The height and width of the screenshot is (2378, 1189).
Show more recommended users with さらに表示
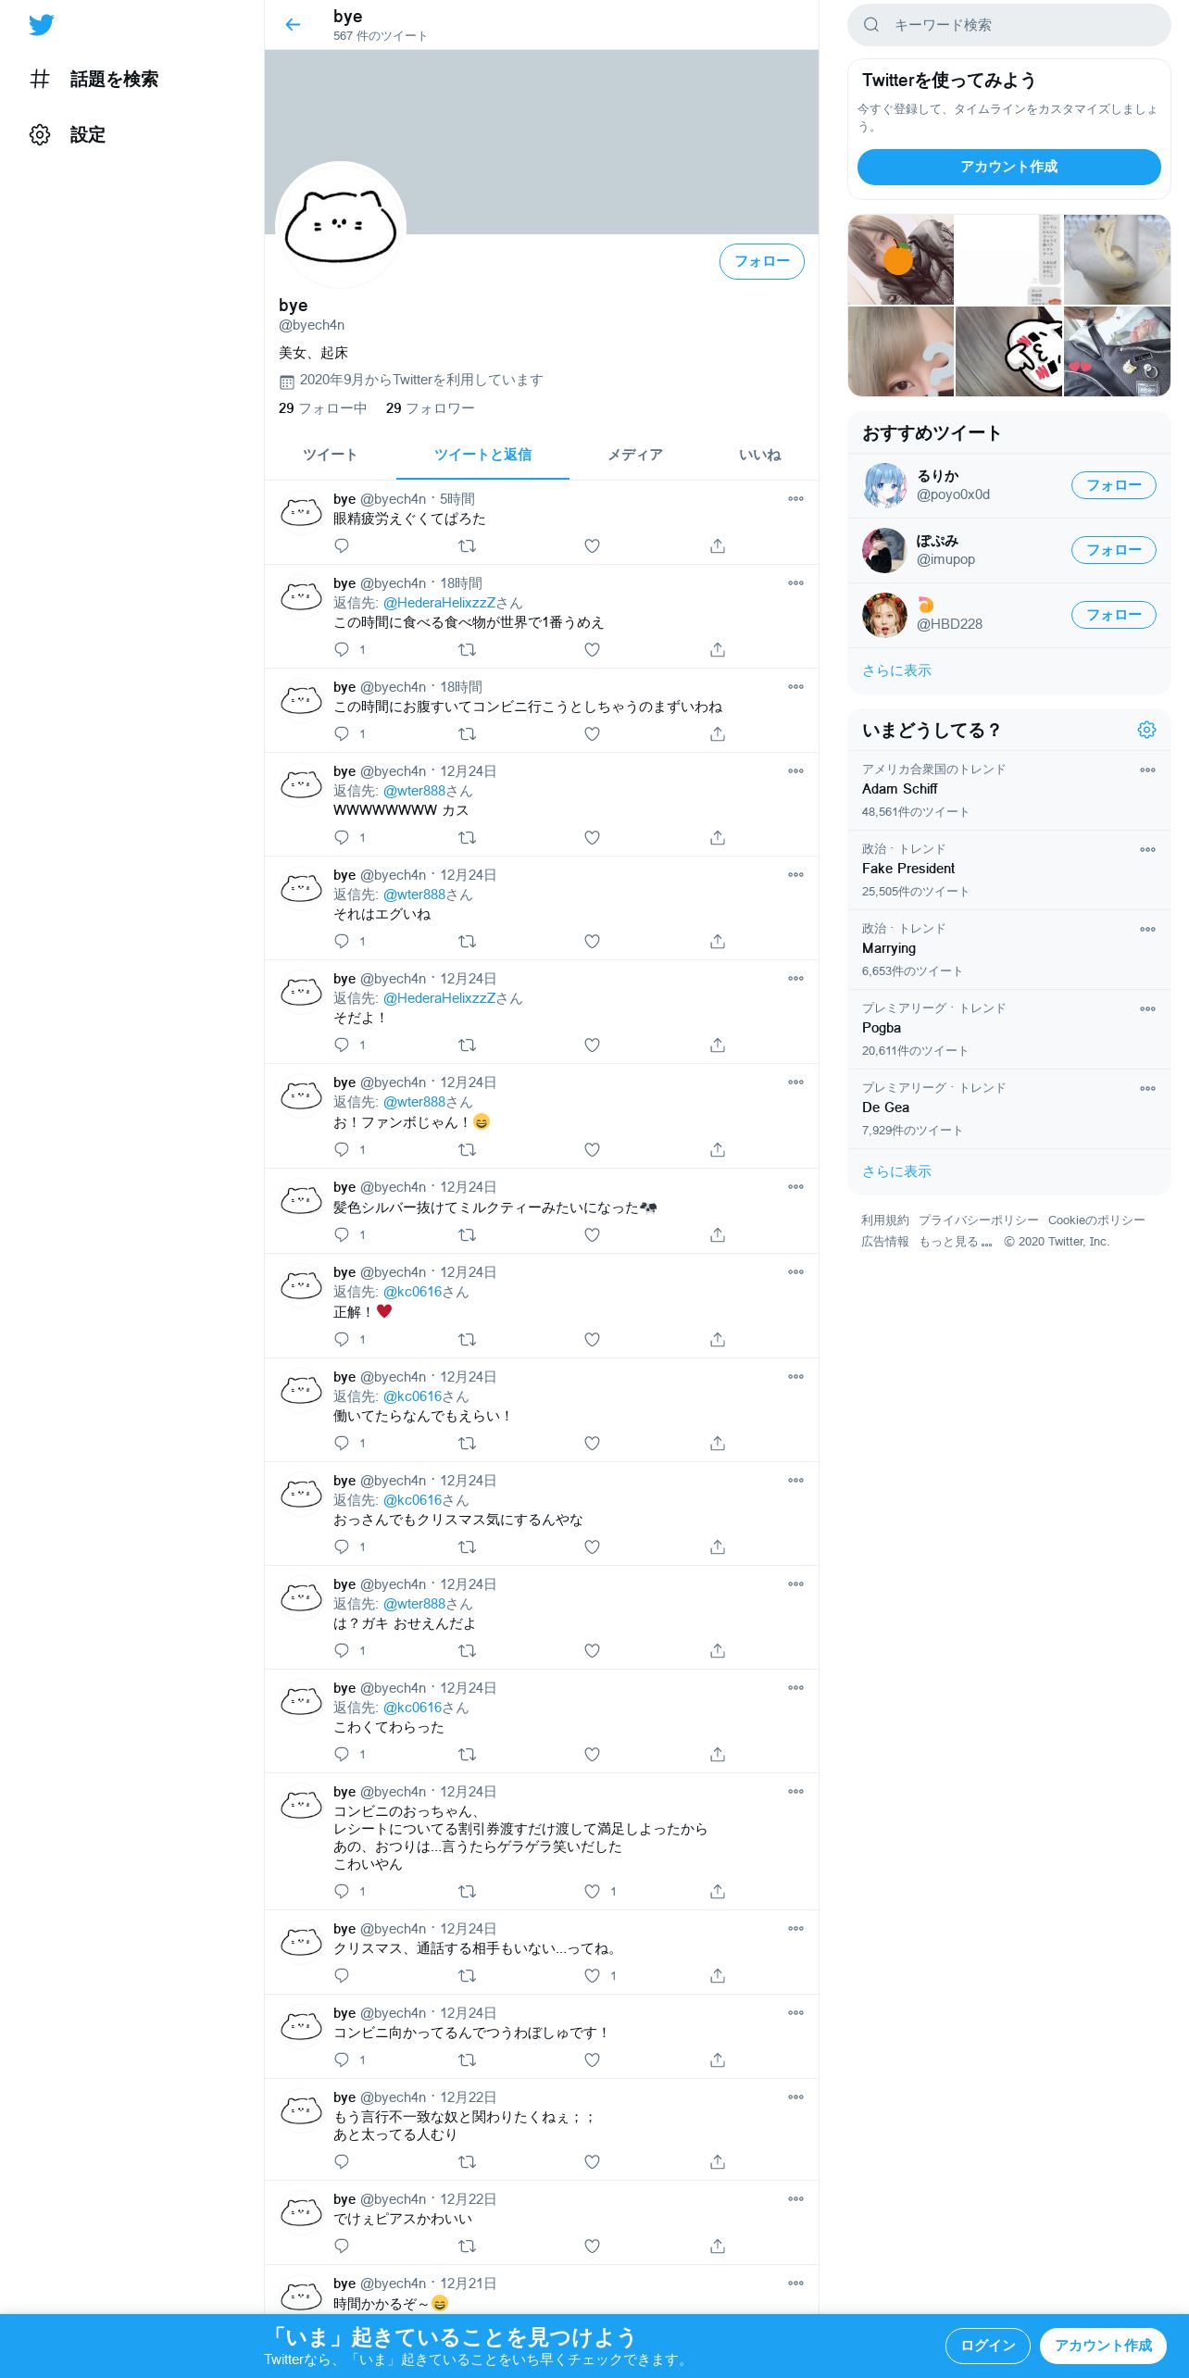pyautogui.click(x=896, y=670)
